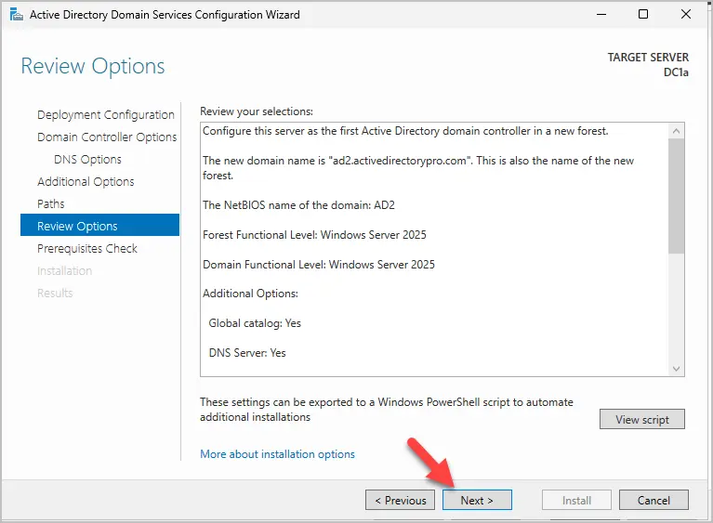Click the scroll down arrow in selections box

coord(676,369)
